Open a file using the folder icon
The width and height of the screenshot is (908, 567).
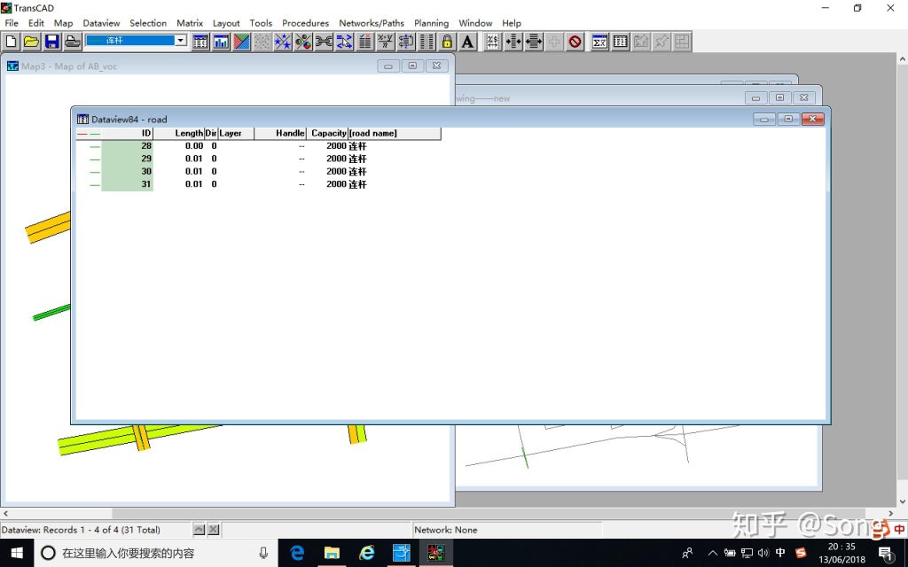31,42
